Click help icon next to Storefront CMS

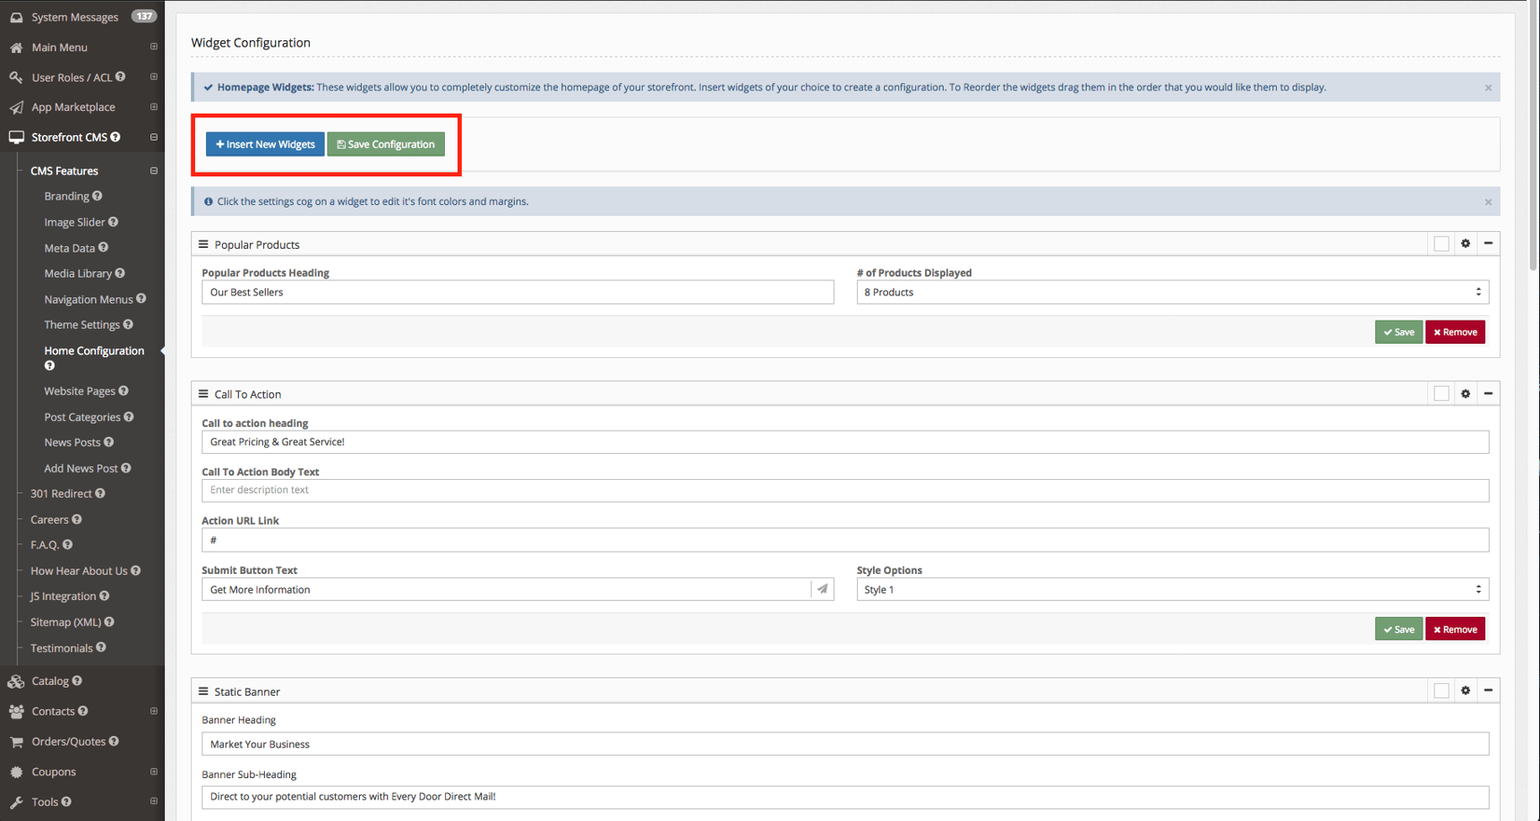[x=115, y=137]
